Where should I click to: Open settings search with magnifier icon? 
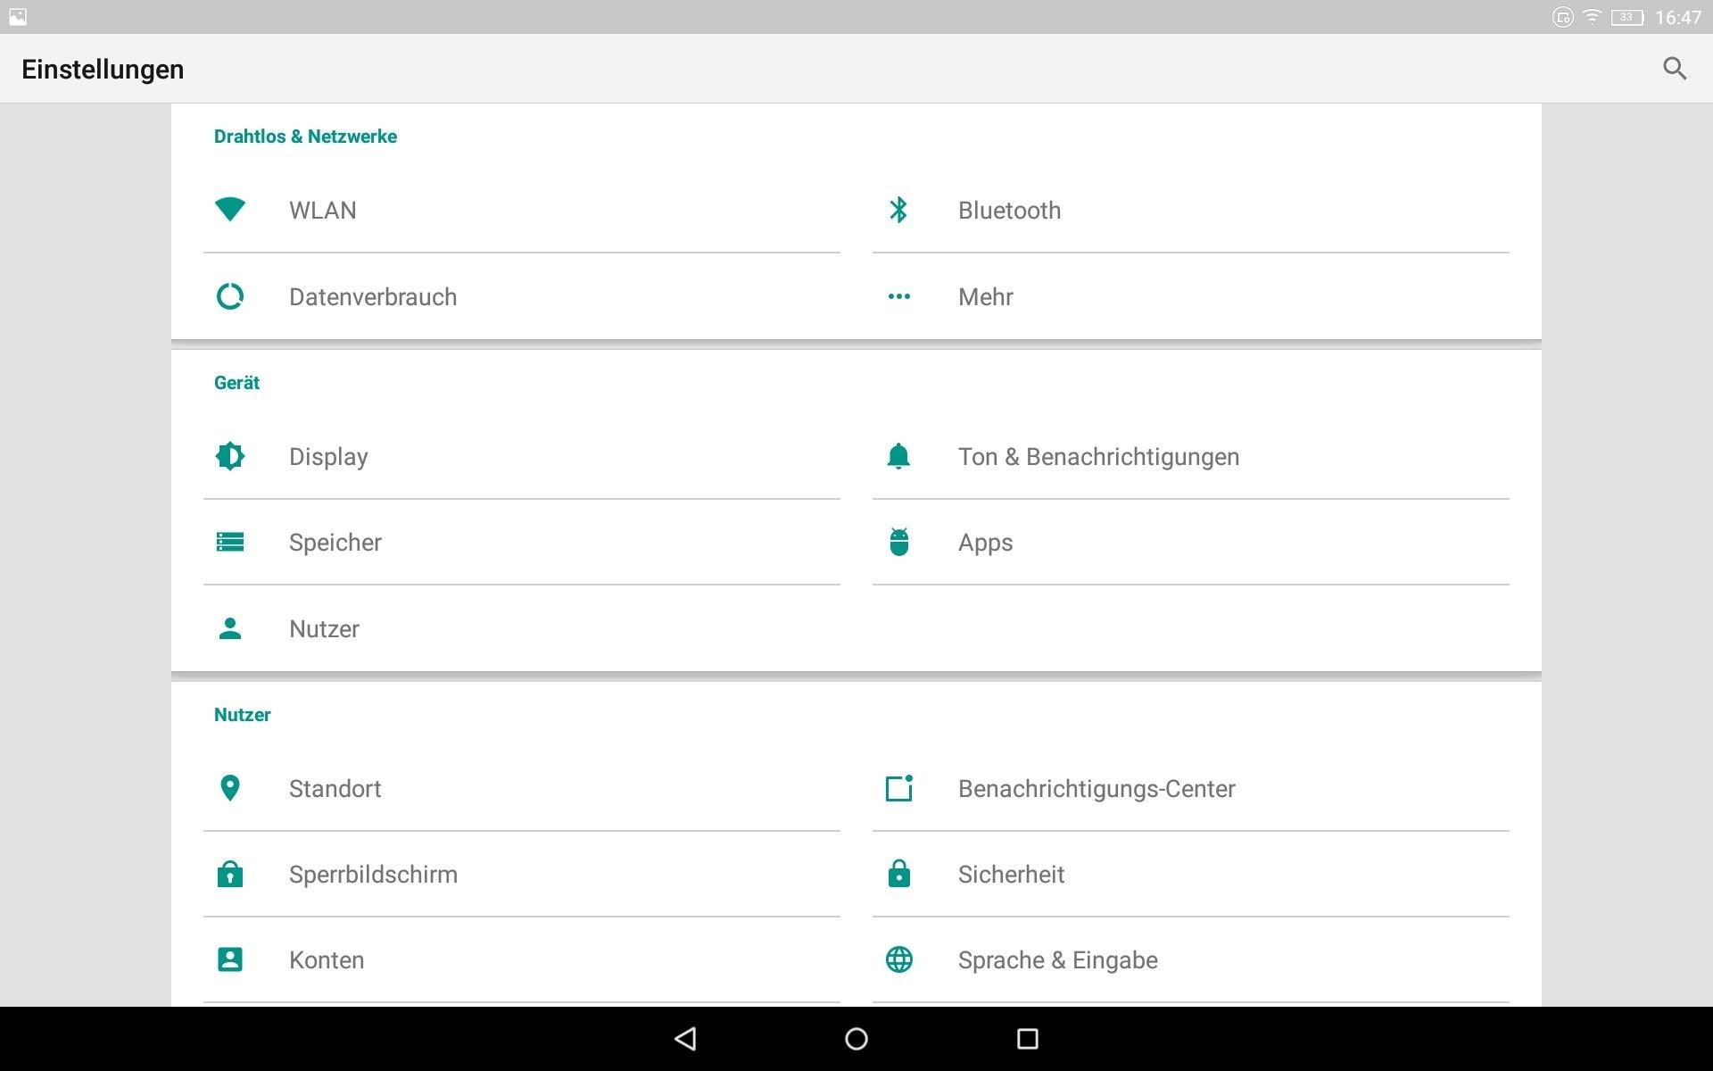click(x=1675, y=69)
